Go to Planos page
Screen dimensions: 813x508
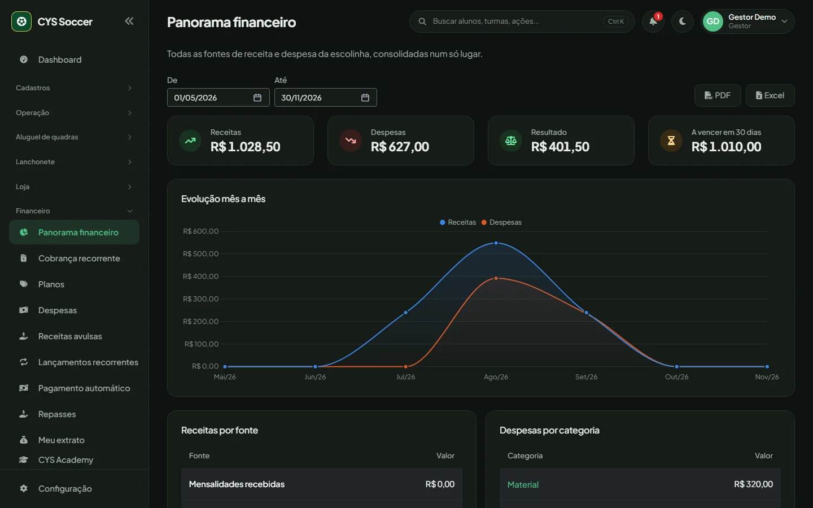(x=74, y=284)
